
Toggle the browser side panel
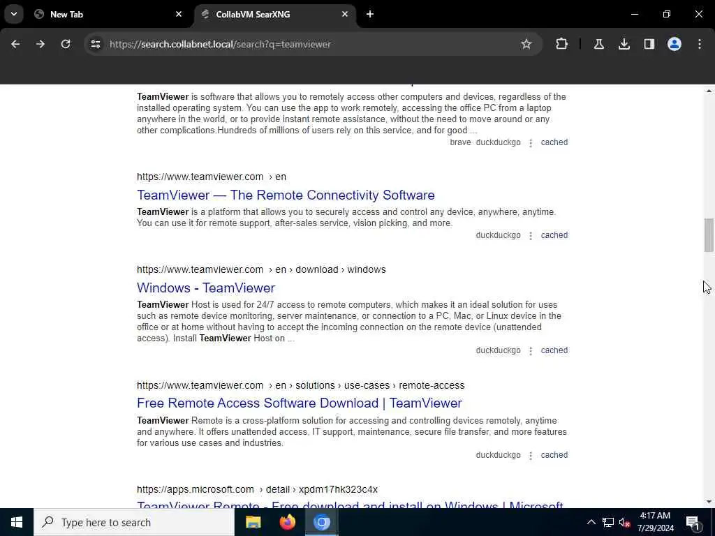(x=649, y=44)
